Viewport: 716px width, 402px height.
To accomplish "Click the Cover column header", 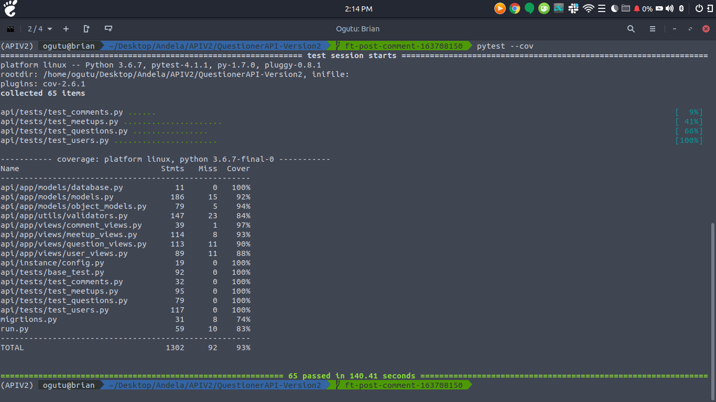I will [238, 169].
